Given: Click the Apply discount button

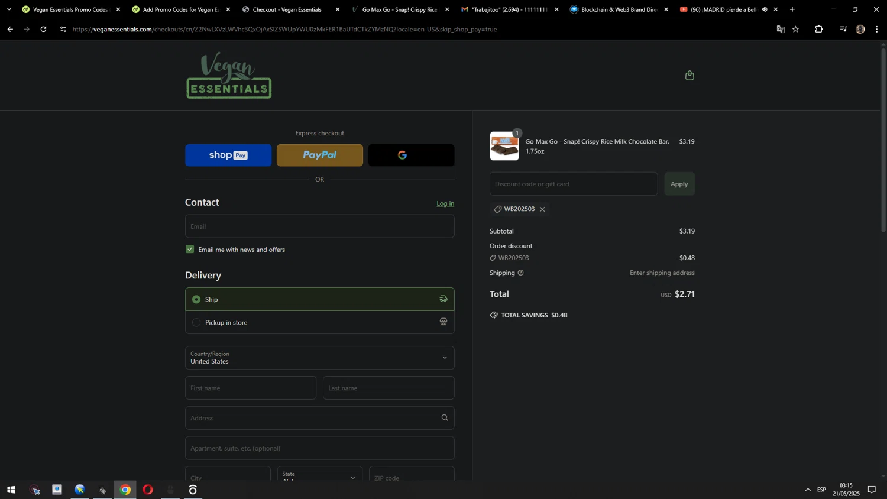Looking at the screenshot, I should click(679, 184).
